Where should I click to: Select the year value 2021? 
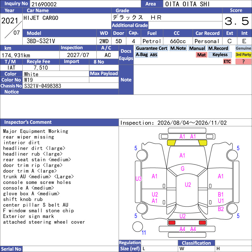pyautogui.click(x=10, y=21)
